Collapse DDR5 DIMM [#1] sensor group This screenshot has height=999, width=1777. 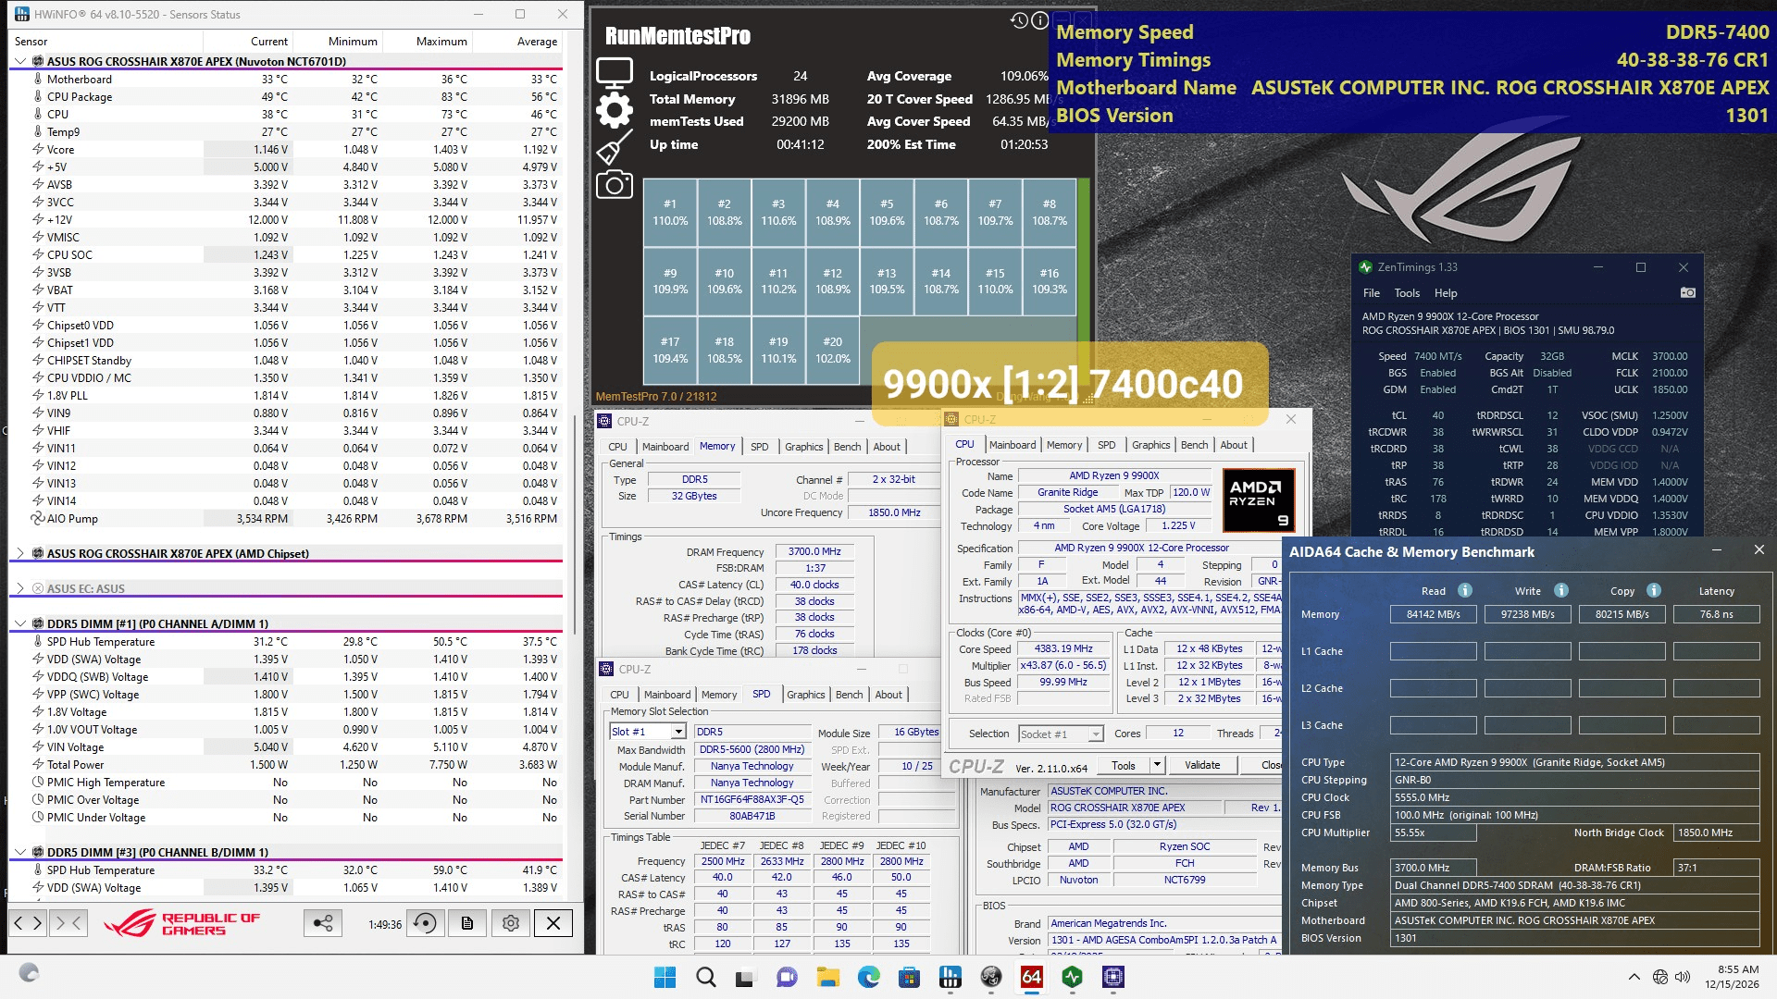tap(20, 623)
